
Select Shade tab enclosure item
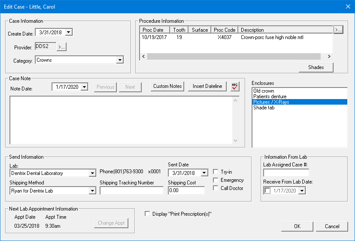tap(264, 108)
